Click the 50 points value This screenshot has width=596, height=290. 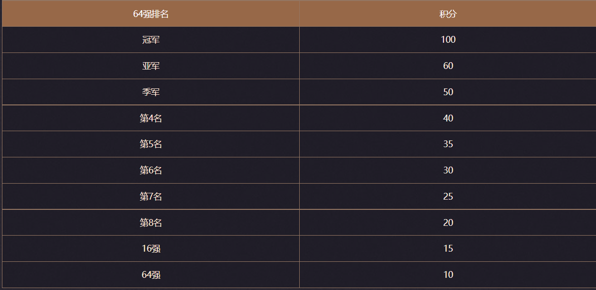coord(448,92)
